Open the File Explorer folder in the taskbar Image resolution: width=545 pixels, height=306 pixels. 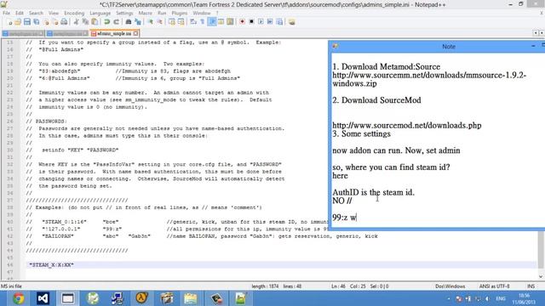pos(191,298)
